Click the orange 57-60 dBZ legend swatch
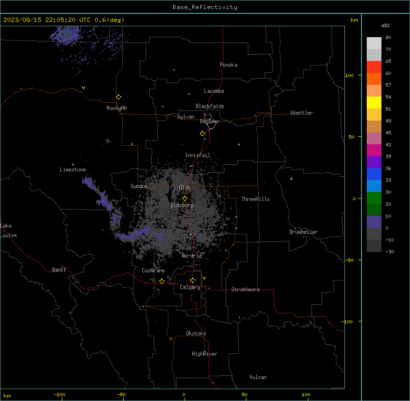 tap(374, 79)
